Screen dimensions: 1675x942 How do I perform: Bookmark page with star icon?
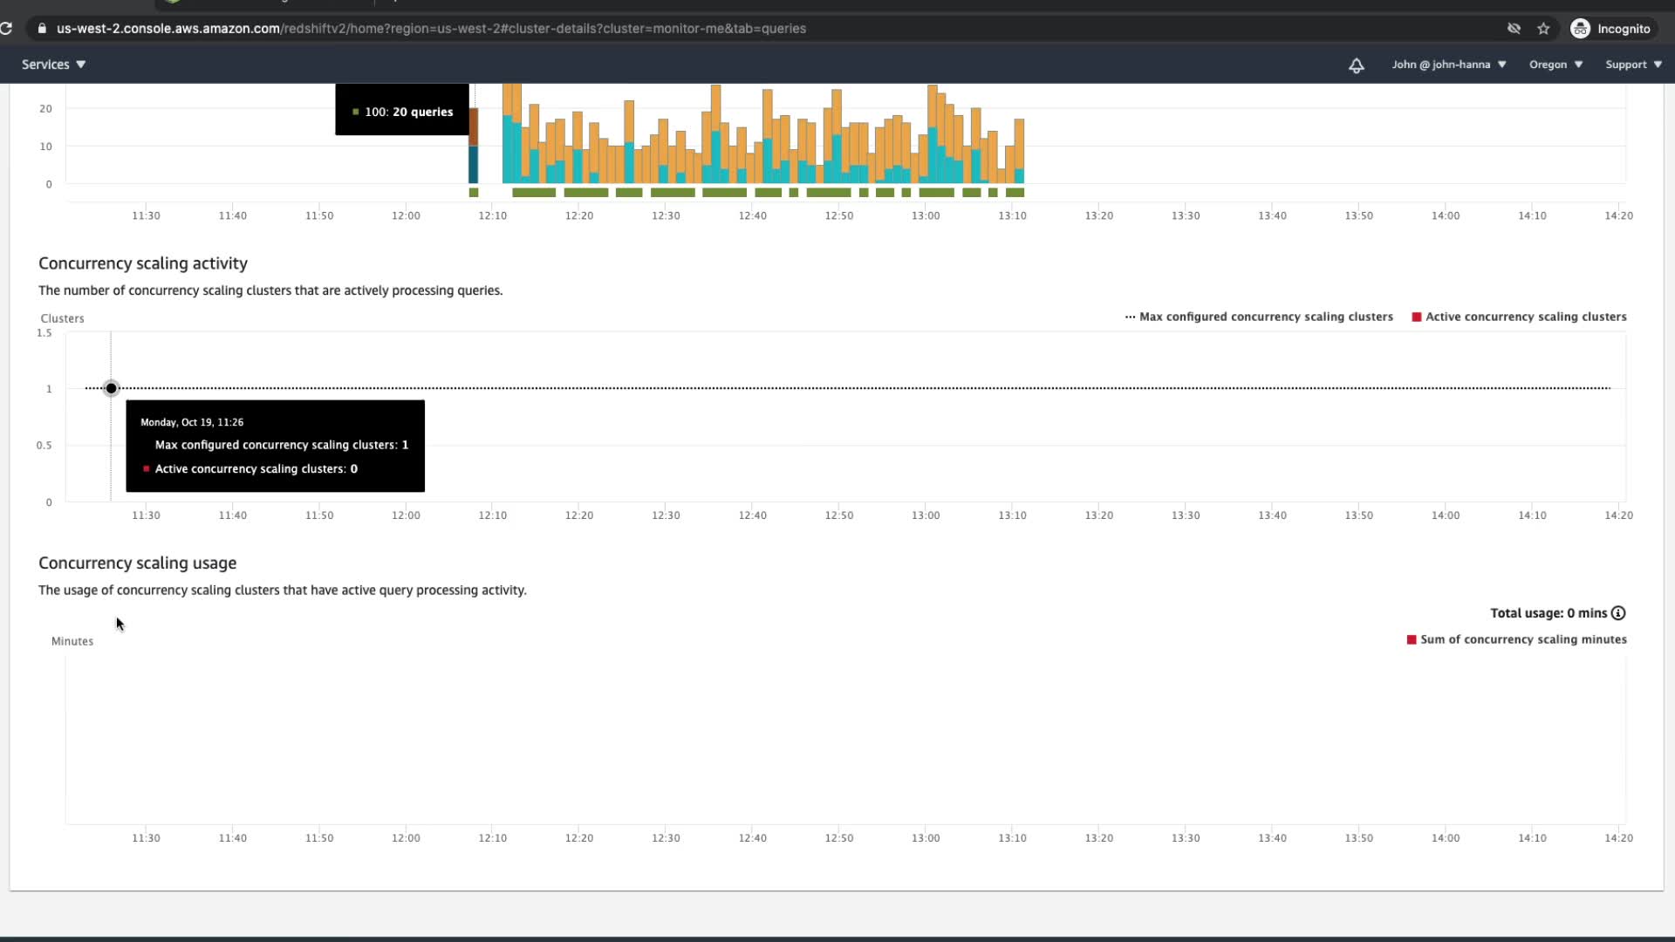point(1543,29)
